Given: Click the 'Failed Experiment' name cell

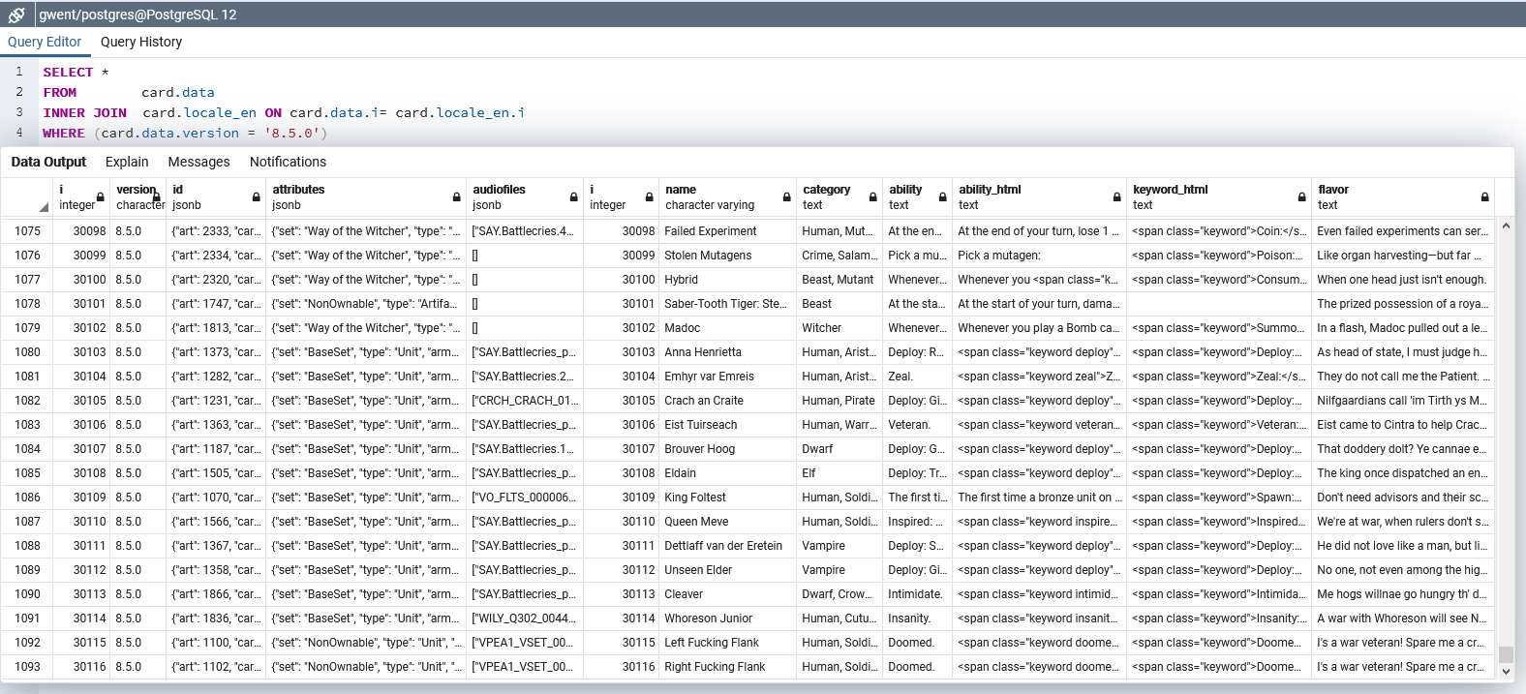Looking at the screenshot, I should click(727, 231).
